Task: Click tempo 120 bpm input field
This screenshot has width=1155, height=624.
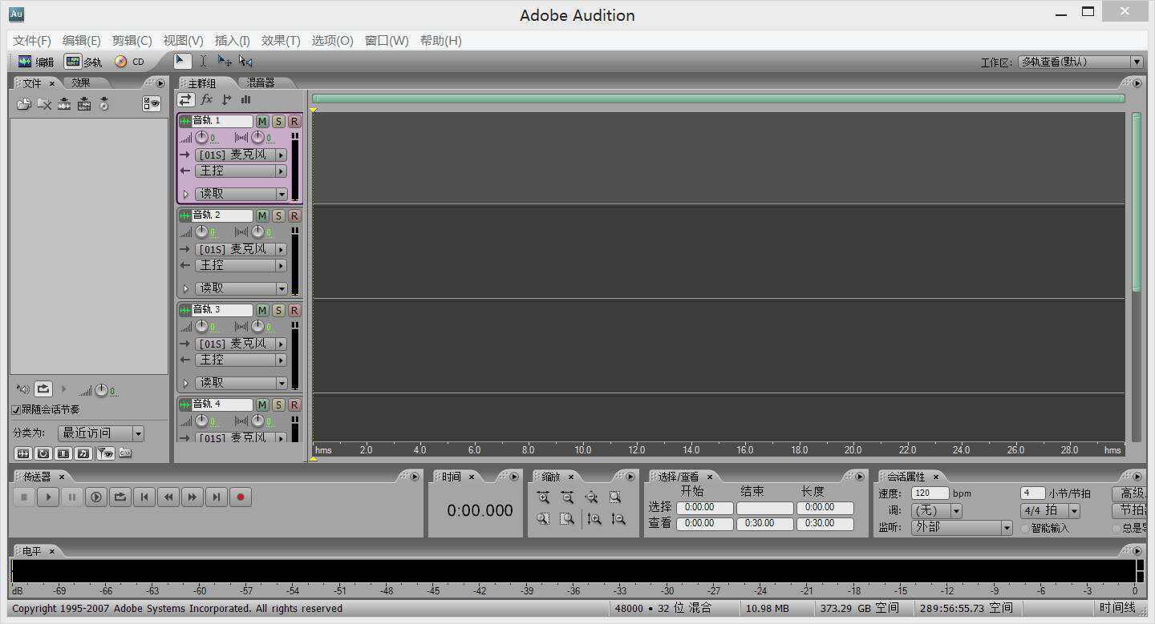Action: click(930, 493)
